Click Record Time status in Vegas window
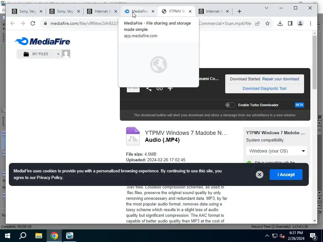Image resolution: width=323 pixels, height=242 pixels. click(x=280, y=227)
